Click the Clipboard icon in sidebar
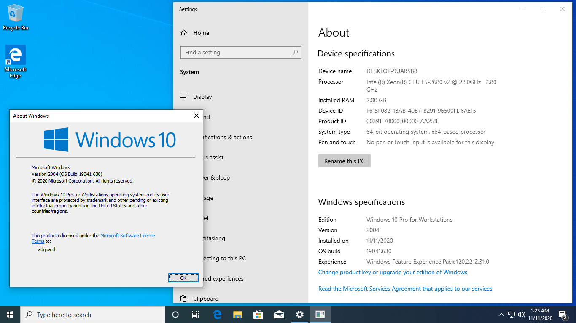 (x=183, y=298)
